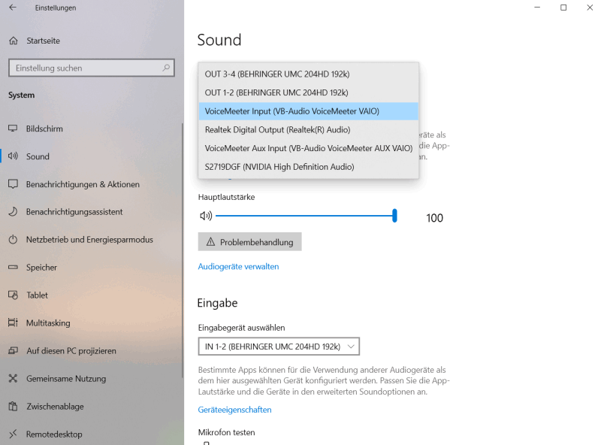601x445 pixels.
Task: Click the Hauptlautstärke slider handle
Action: click(x=394, y=216)
